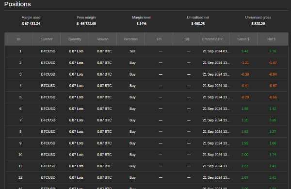Click gross value 1.68 in position 6
291x189 pixels.
[x=245, y=109]
